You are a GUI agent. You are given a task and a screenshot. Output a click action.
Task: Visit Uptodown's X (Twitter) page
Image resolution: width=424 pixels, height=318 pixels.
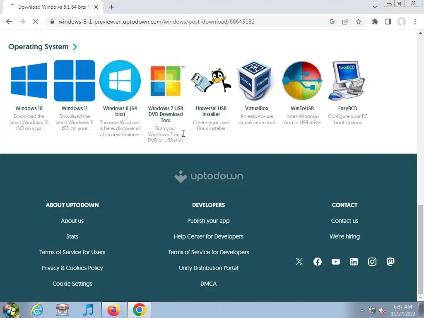(299, 262)
